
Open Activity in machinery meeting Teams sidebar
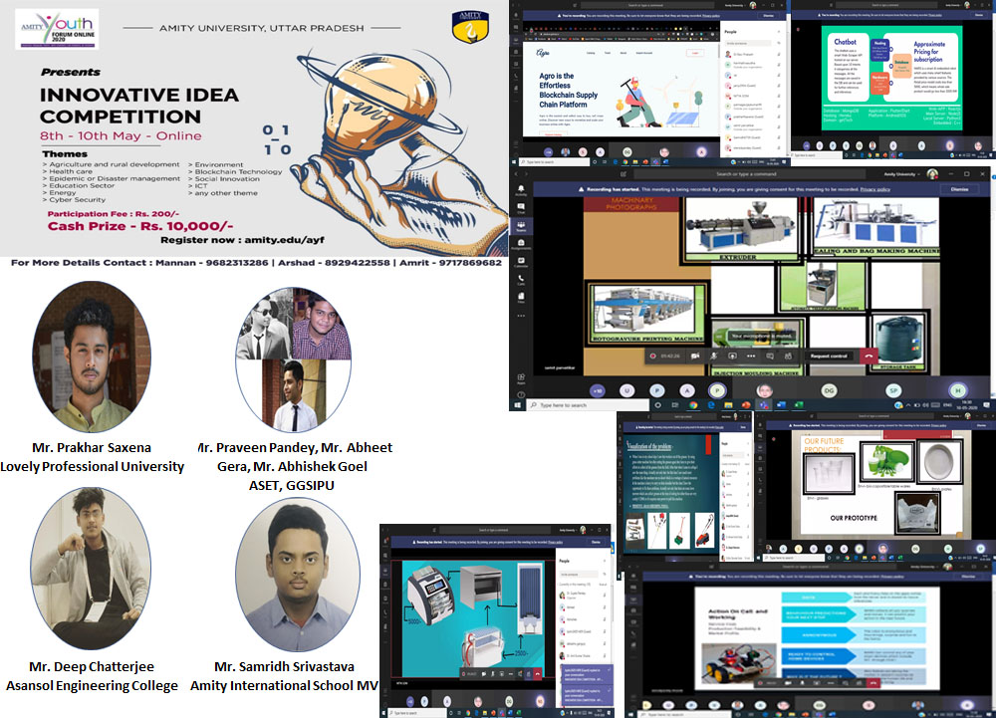click(521, 190)
